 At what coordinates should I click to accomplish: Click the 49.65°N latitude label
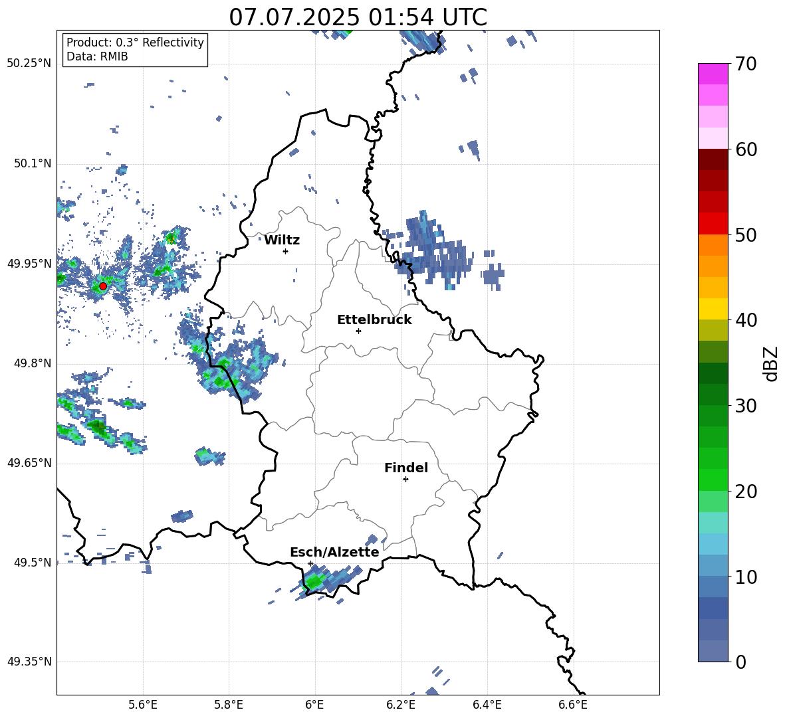(x=29, y=462)
